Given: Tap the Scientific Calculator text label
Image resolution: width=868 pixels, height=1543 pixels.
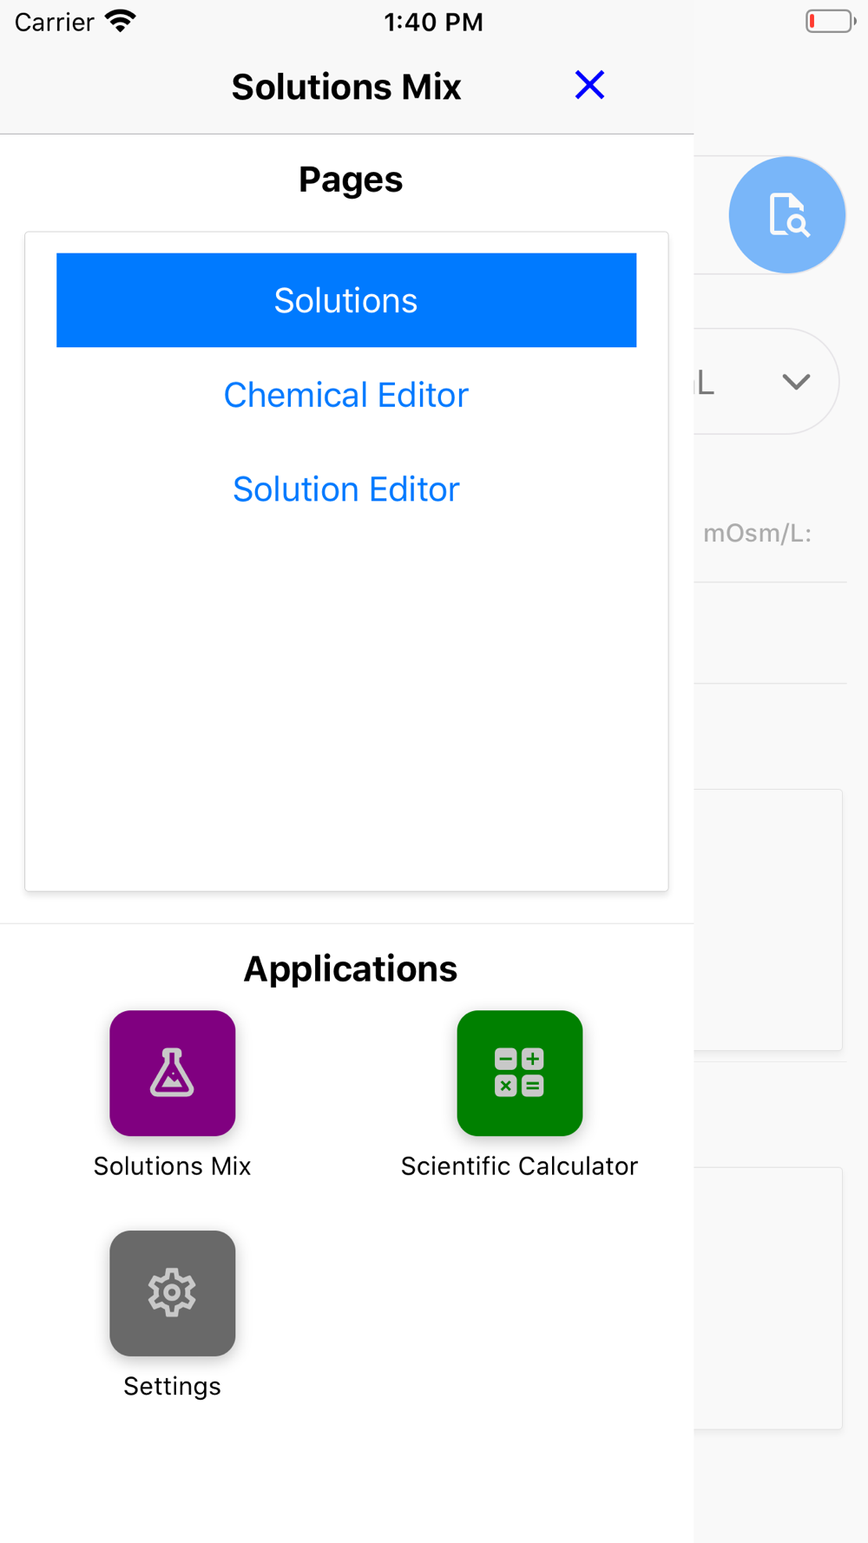Looking at the screenshot, I should click(519, 1165).
